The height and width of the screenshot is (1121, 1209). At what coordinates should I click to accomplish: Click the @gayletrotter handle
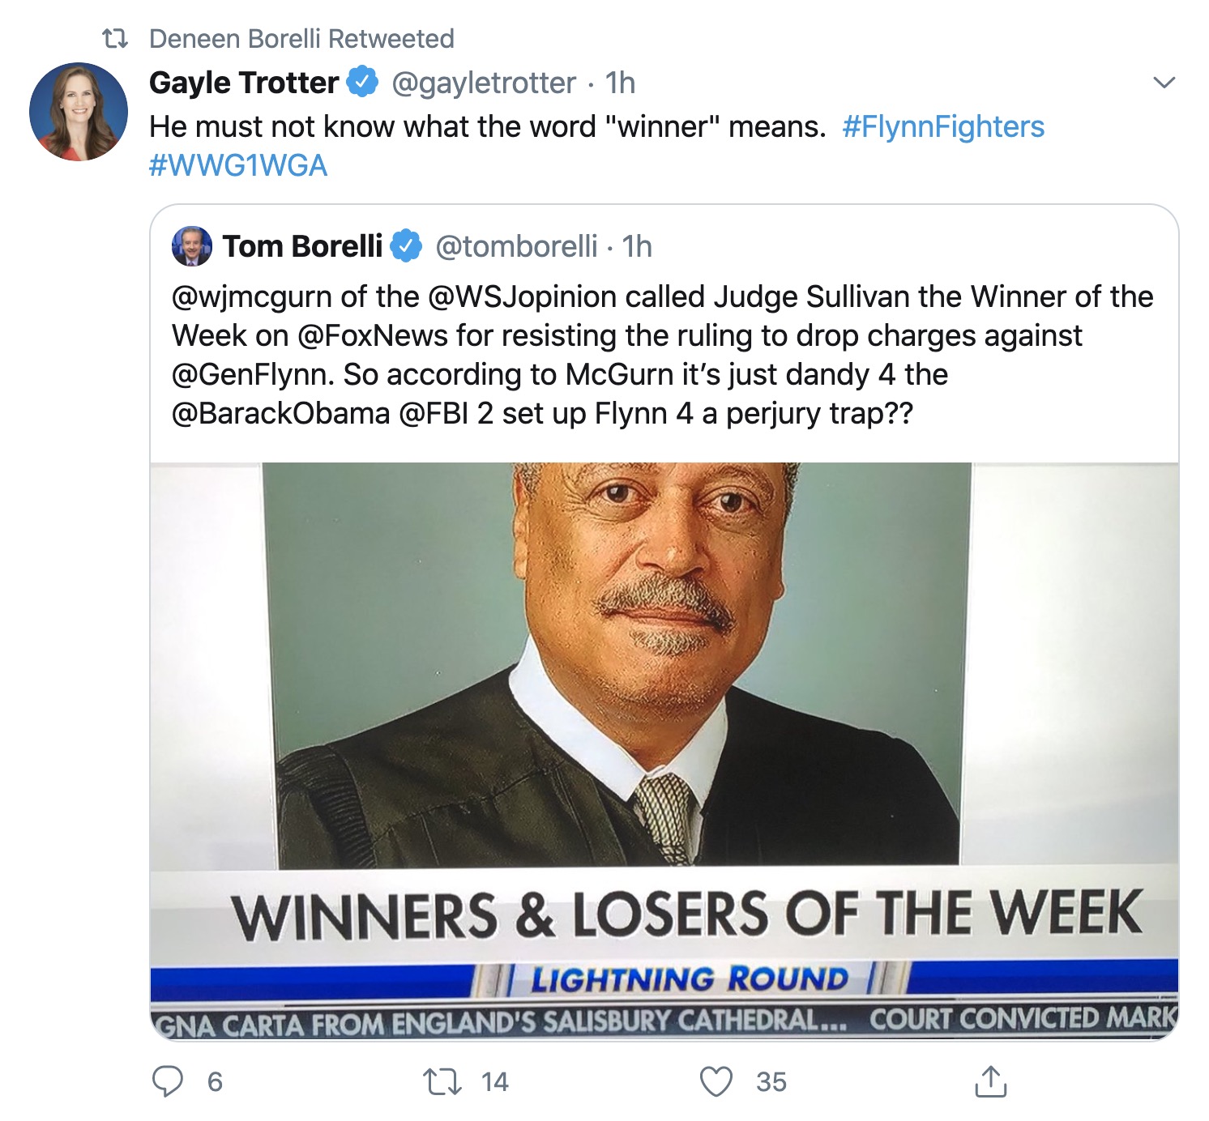482,80
